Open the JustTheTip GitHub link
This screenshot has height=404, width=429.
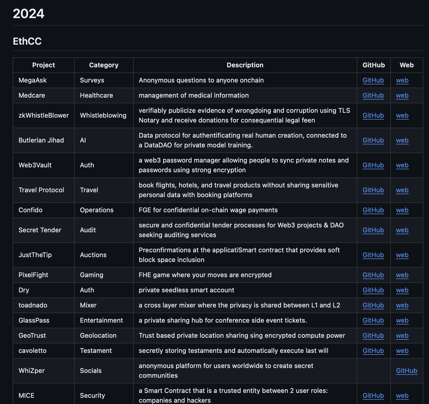(373, 255)
